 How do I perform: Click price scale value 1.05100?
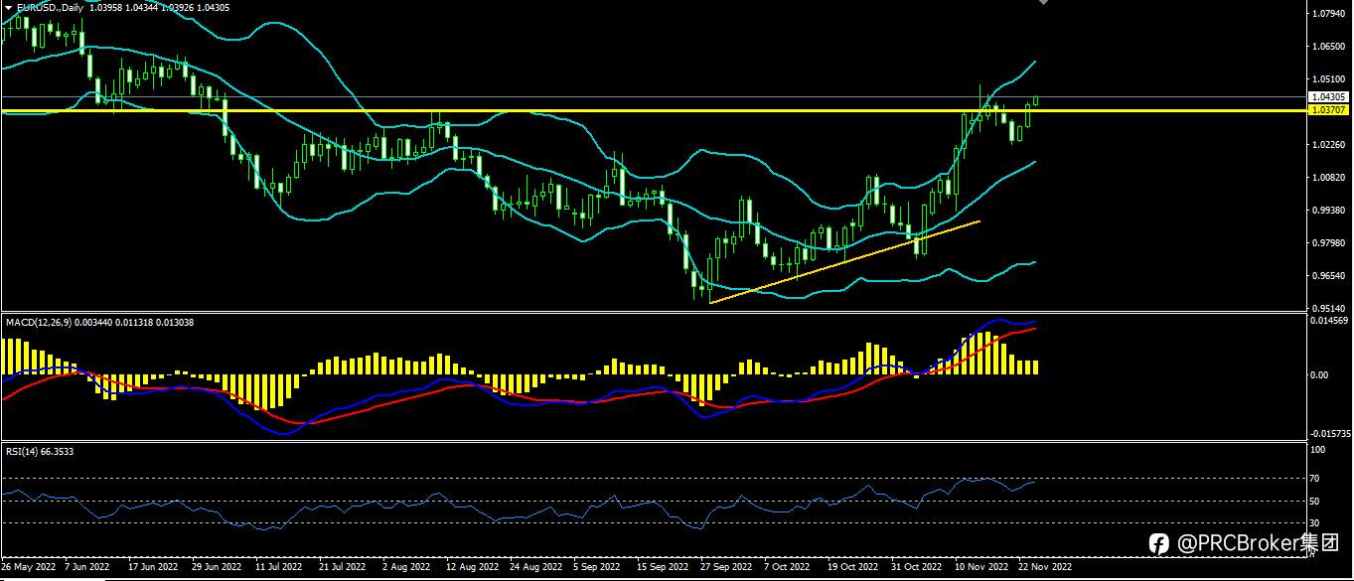tap(1329, 79)
